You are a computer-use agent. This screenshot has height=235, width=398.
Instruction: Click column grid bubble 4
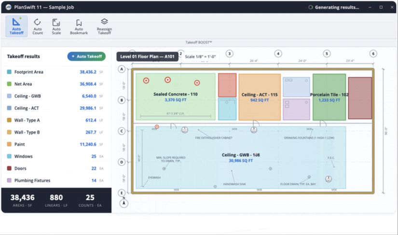point(278,54)
